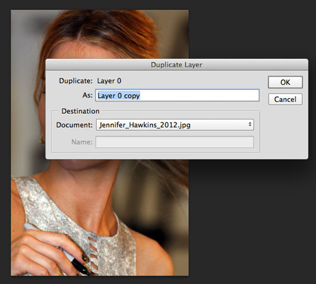Click the disabled Name text field
Screen dimensions: 316x284
pos(174,142)
